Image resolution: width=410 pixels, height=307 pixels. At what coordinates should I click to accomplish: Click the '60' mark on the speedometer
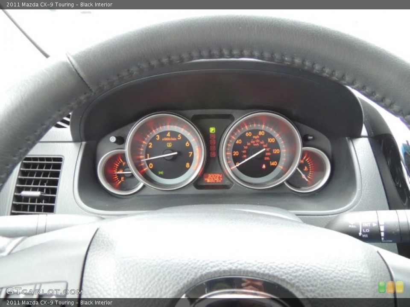click(249, 134)
